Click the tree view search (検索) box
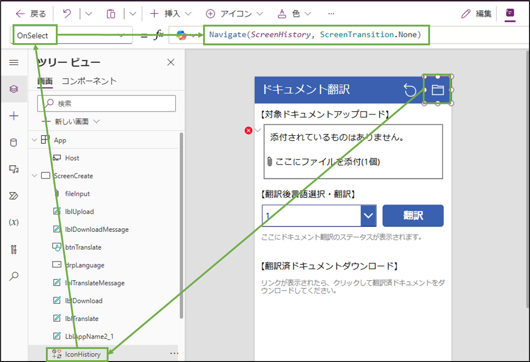The height and width of the screenshot is (362, 530). tap(106, 103)
